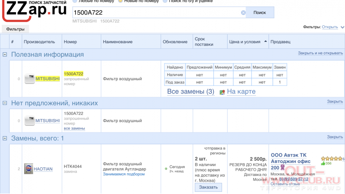Viewport: 345px width, 194px height.
Task: Open the Все замены (3) link
Action: click(191, 92)
